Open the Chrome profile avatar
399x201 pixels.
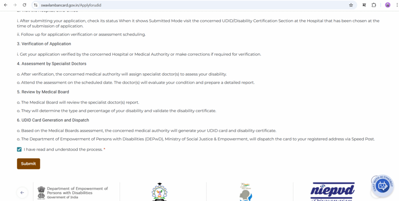point(387,5)
